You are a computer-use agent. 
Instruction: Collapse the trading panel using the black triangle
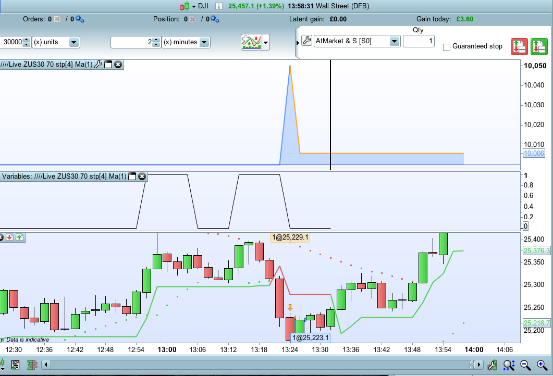pyautogui.click(x=298, y=43)
